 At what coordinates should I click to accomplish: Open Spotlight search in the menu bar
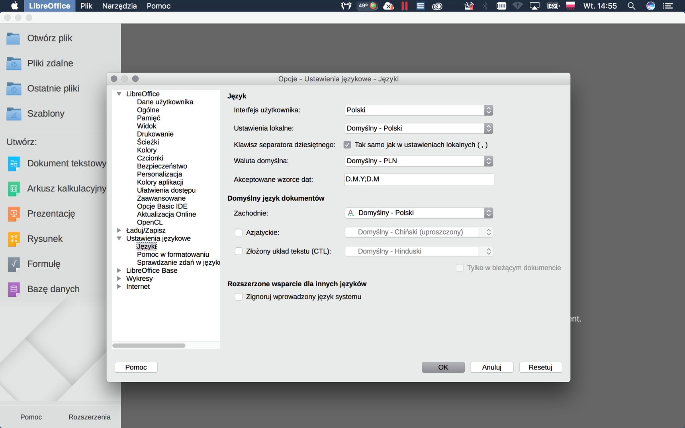point(631,6)
